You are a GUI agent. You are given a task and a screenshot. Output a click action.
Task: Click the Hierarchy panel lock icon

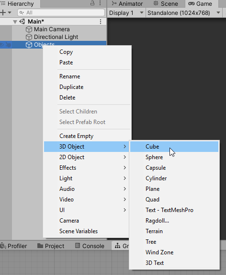coord(92,3)
